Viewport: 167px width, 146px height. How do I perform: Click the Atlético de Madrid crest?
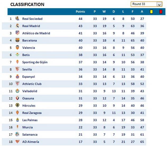[x=17, y=33]
